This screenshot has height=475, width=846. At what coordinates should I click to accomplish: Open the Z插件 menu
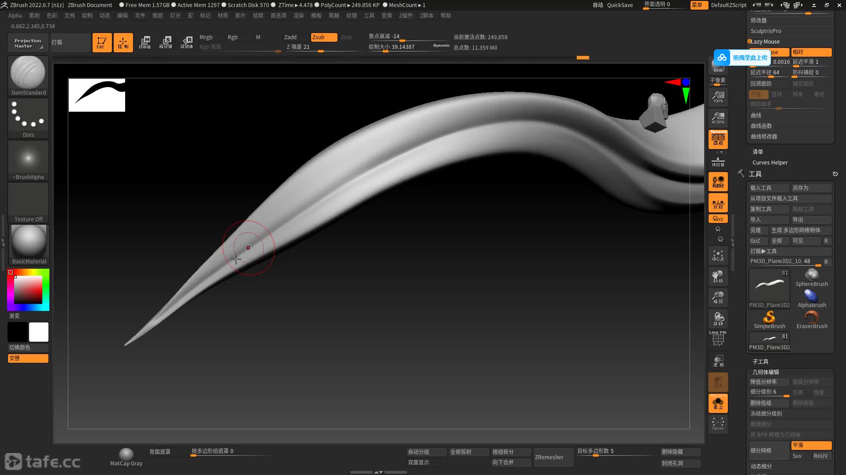[405, 15]
